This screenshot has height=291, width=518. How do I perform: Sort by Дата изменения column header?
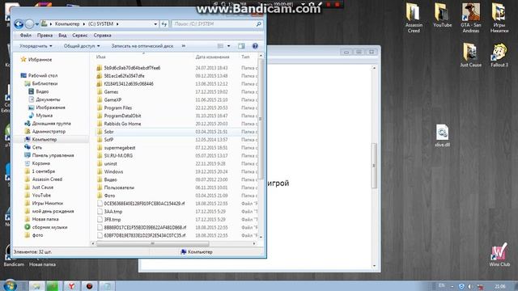tap(212, 57)
